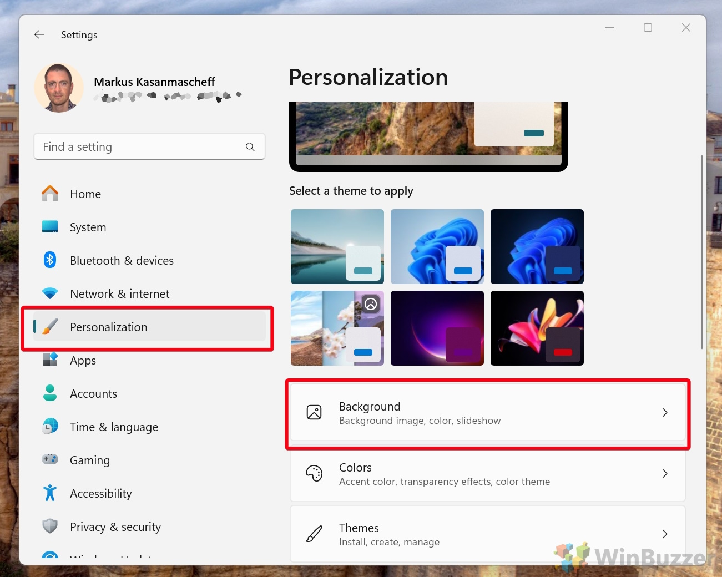Click the Personalization paintbrush icon
Viewport: 722px width, 577px height.
(50, 327)
